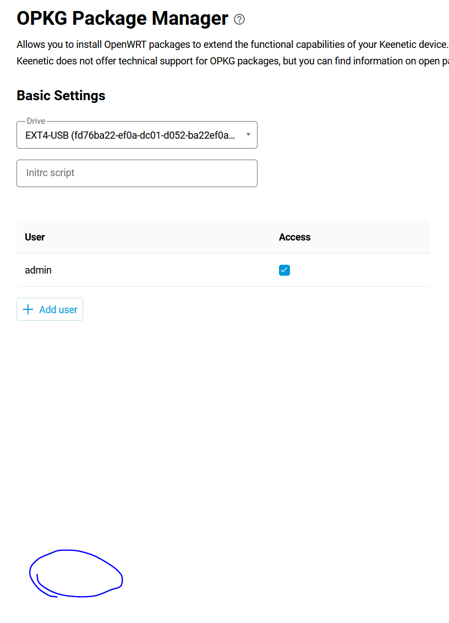Expand the Drive dropdown arrow
Screen dimensions: 449x623
248,135
